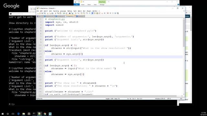Click the Redo toolbar icon

pos(66,13)
